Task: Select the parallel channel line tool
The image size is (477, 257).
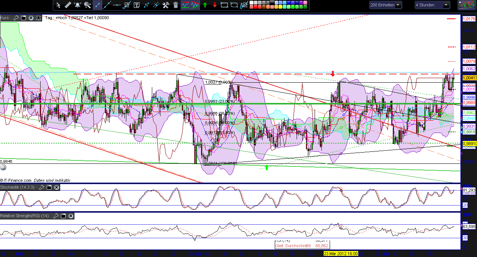Action: [156, 5]
